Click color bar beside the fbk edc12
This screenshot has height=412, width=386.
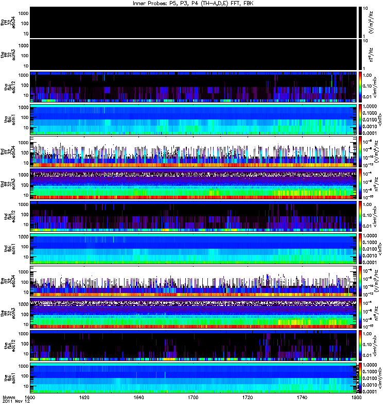pyautogui.click(x=360, y=346)
